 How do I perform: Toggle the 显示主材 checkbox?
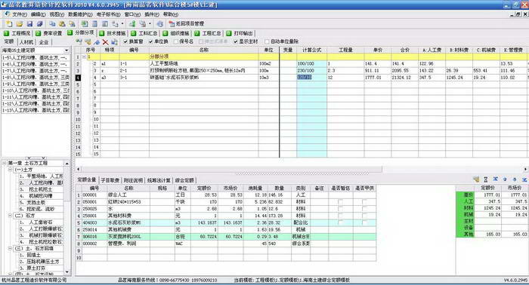pos(236,41)
